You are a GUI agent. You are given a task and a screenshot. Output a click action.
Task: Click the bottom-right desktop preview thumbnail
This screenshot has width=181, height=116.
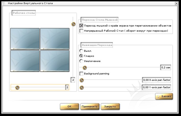(x=55, y=61)
